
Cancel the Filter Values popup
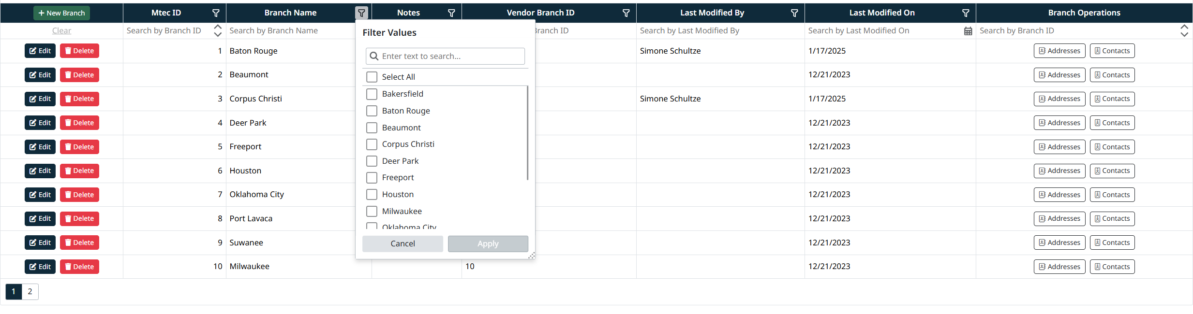403,244
